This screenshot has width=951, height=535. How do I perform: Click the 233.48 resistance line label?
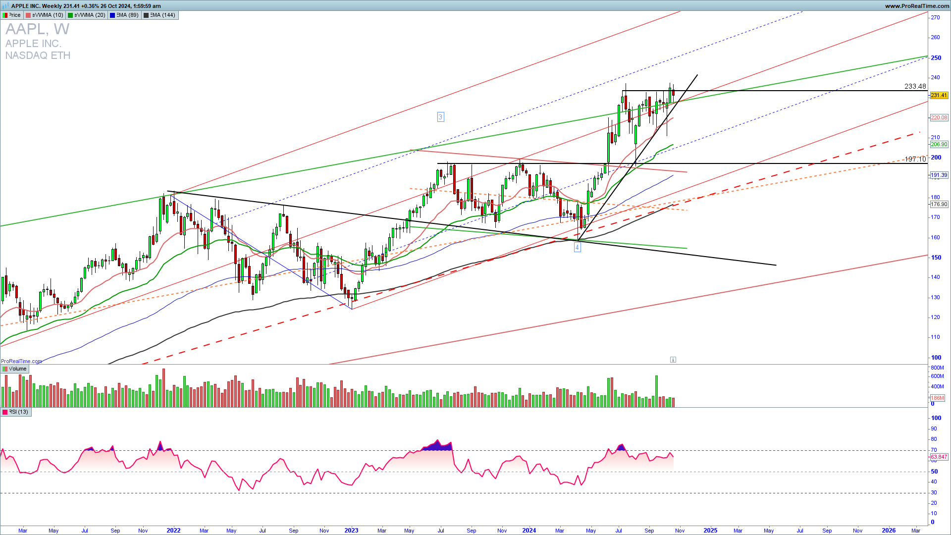915,86
